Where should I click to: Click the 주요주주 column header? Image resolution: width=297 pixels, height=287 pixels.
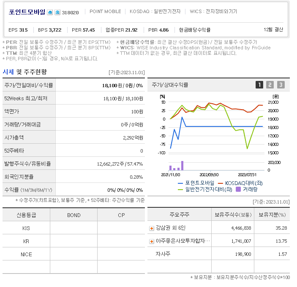tap(180, 215)
